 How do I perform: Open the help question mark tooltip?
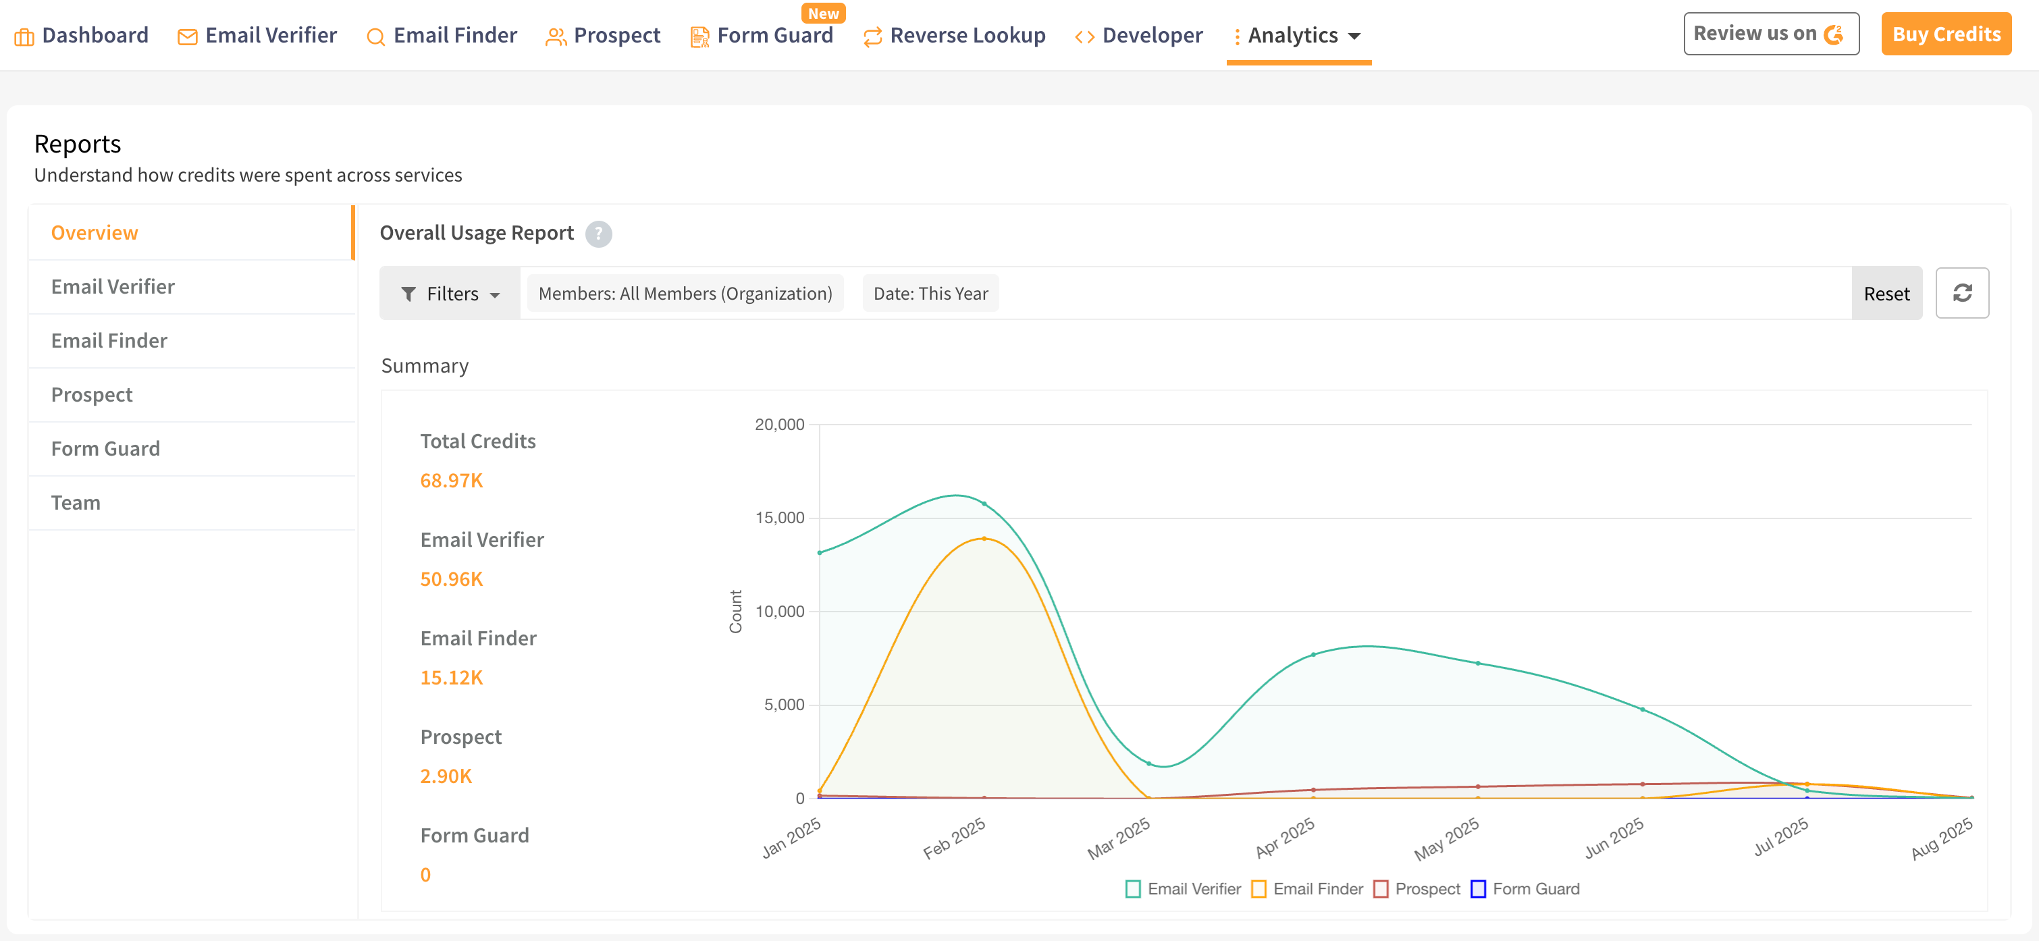pos(598,234)
